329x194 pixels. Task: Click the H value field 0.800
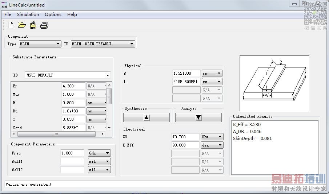(x=73, y=103)
